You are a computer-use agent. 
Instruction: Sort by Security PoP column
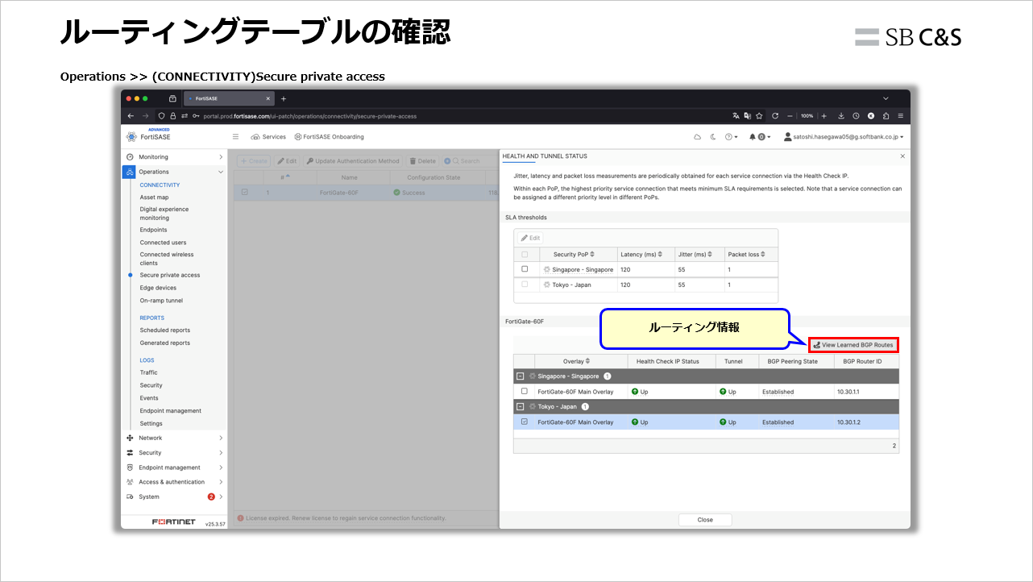(576, 255)
